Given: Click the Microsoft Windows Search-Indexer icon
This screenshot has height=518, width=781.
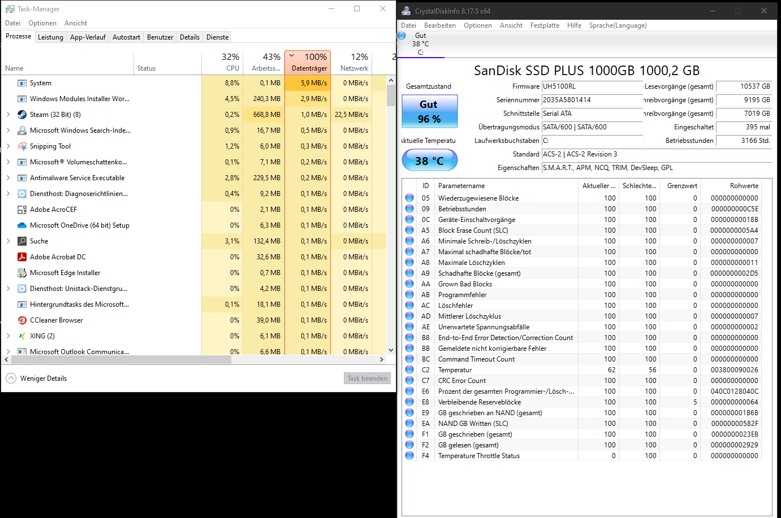Looking at the screenshot, I should pyautogui.click(x=22, y=130).
